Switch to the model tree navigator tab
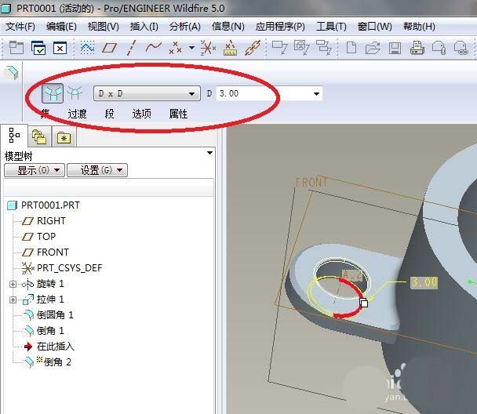The image size is (477, 414). pos(14,136)
